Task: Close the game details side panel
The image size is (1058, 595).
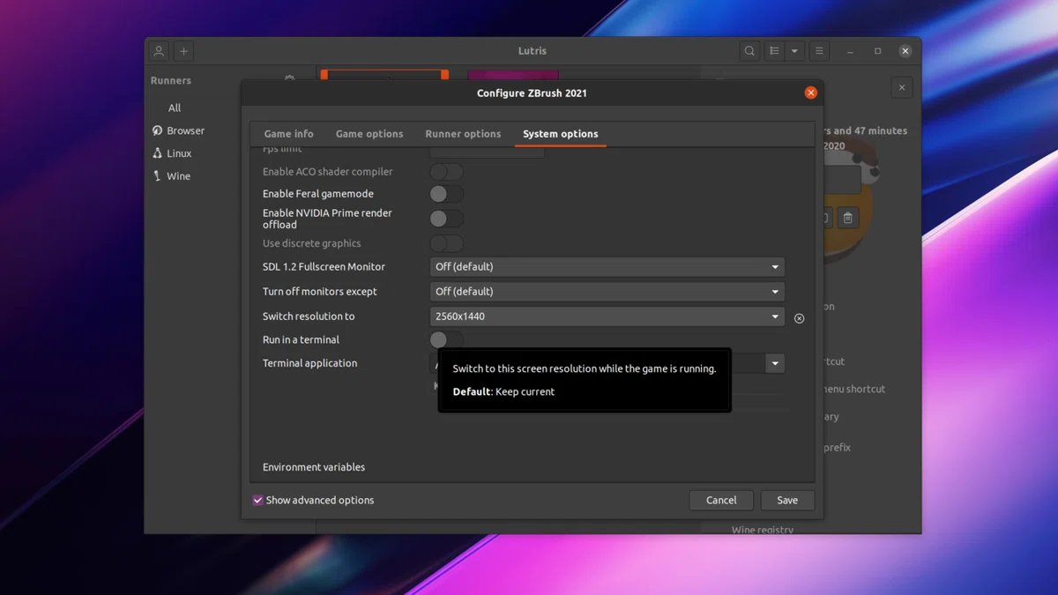Action: [x=901, y=87]
